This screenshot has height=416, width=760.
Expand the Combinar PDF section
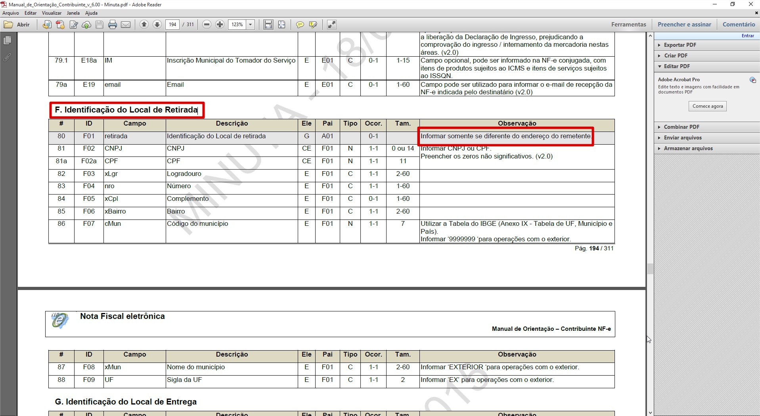click(x=682, y=127)
